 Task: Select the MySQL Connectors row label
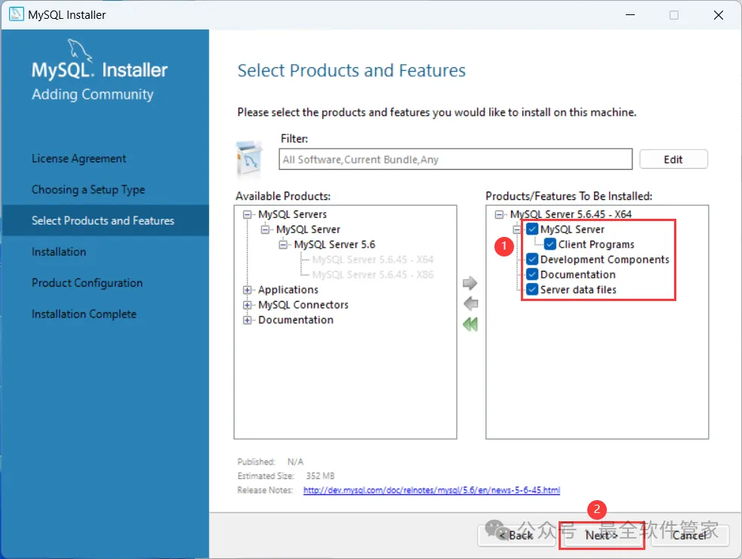coord(303,305)
